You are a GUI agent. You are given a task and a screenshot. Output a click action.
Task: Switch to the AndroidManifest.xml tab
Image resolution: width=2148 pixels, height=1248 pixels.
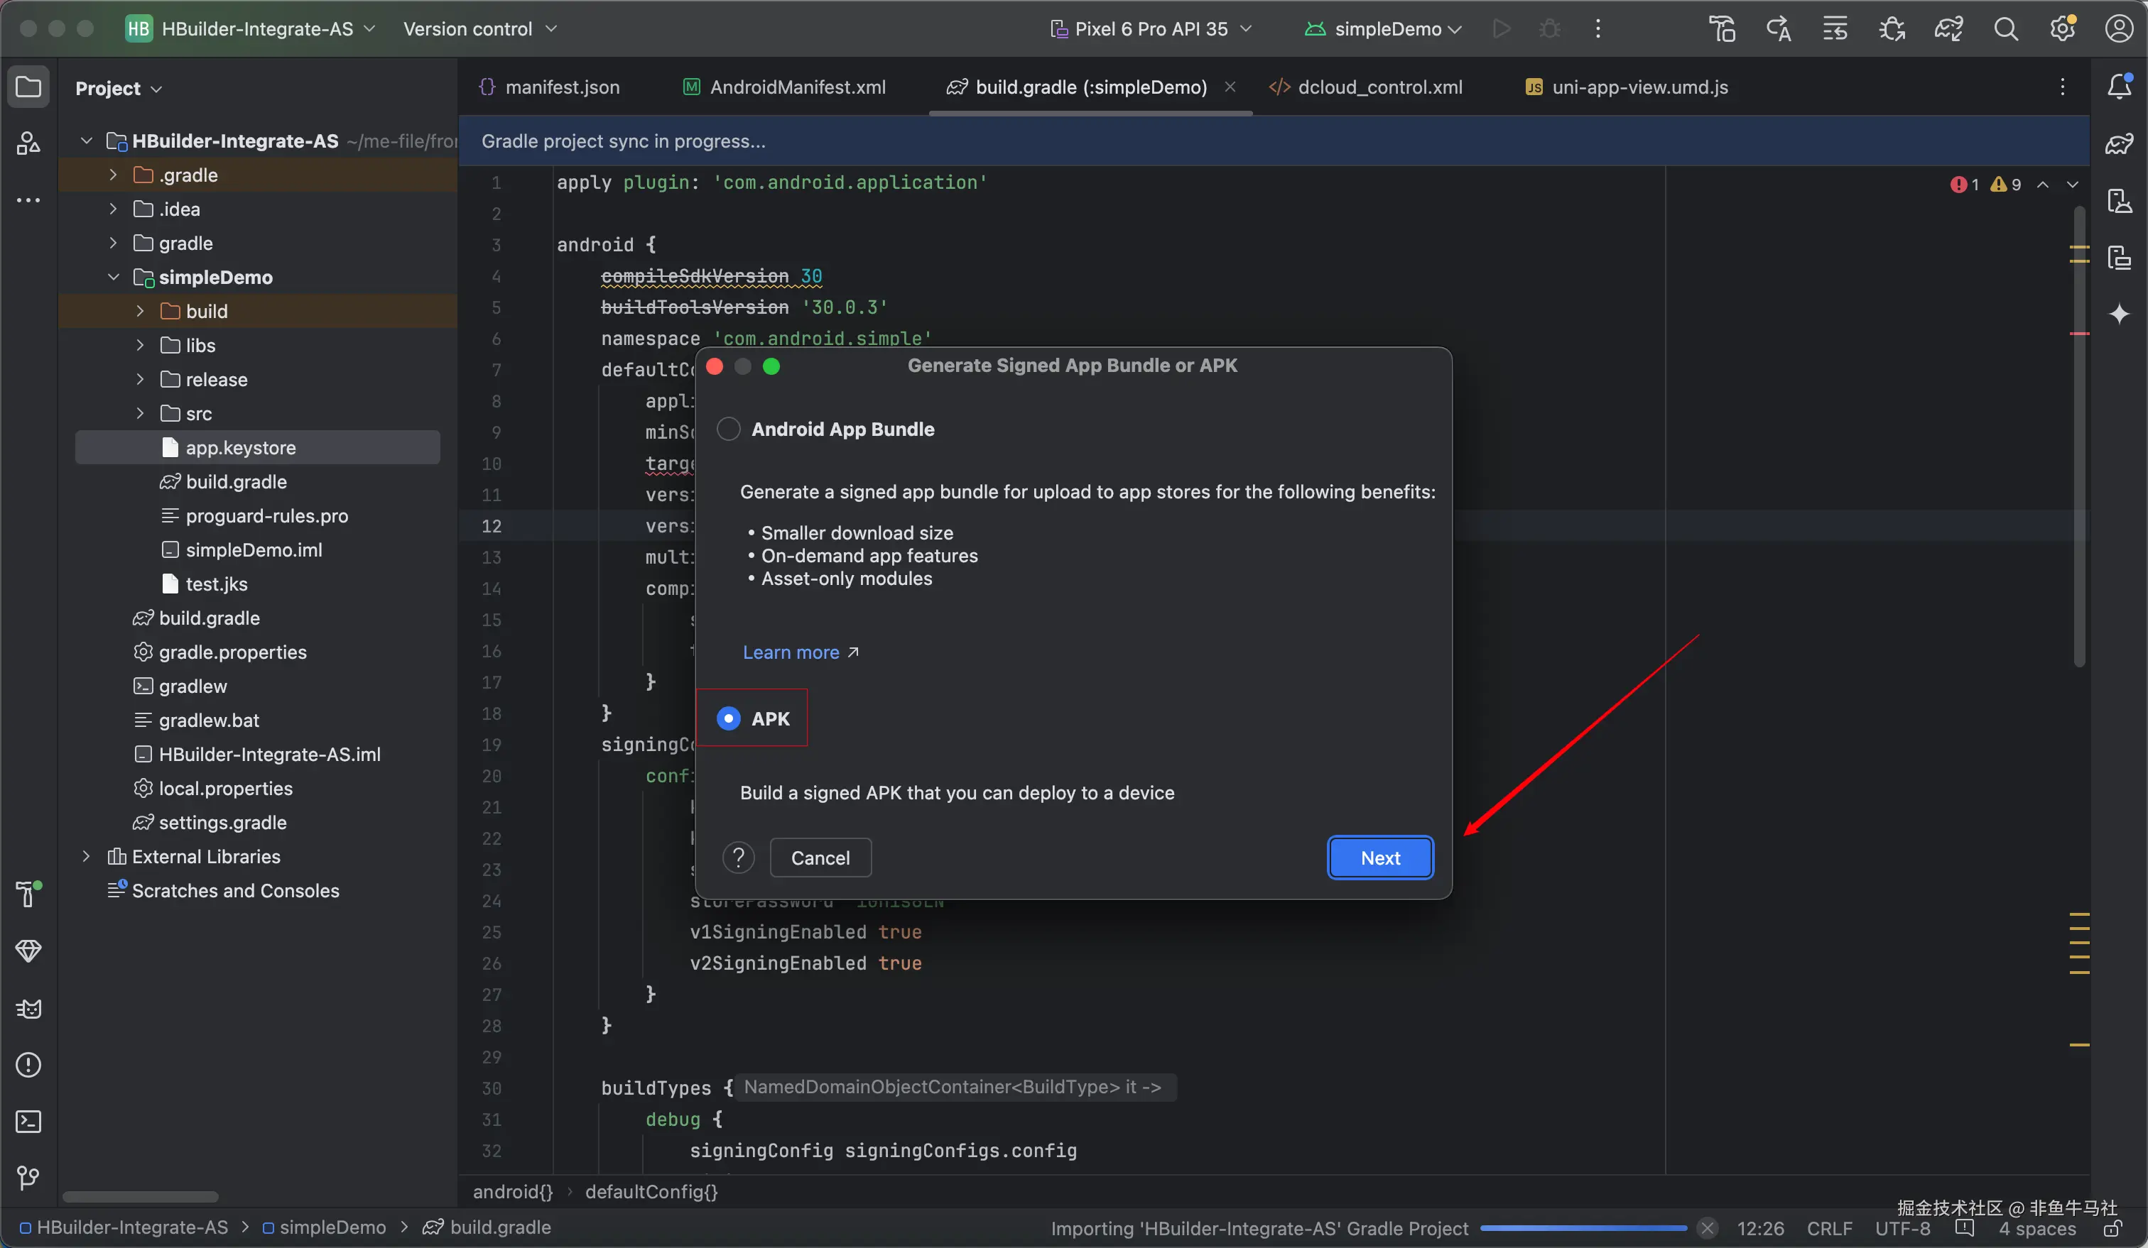pyautogui.click(x=796, y=87)
